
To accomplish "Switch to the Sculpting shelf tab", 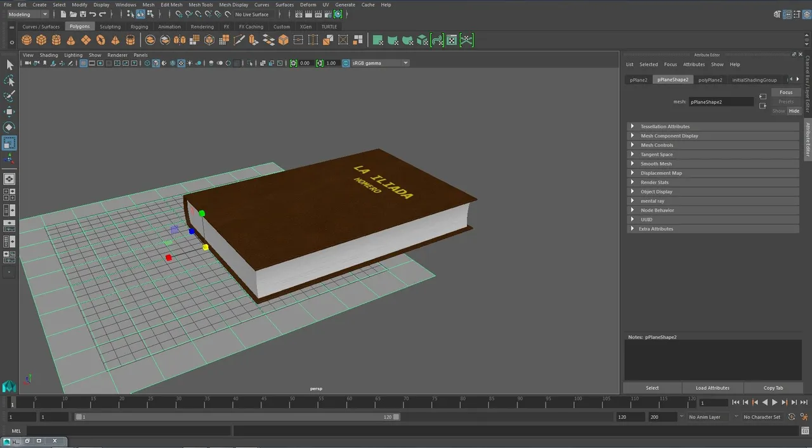I will [x=110, y=27].
